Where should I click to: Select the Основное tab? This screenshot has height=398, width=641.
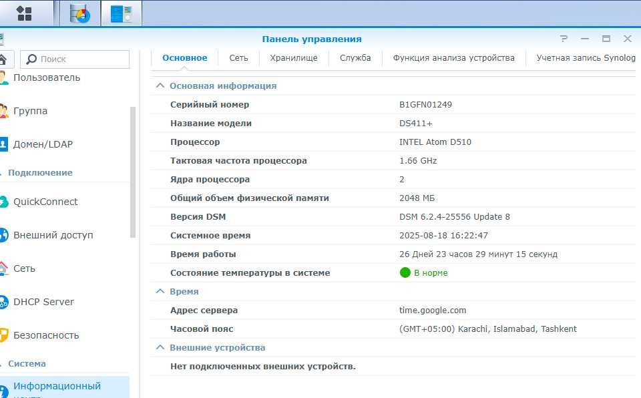pos(185,58)
